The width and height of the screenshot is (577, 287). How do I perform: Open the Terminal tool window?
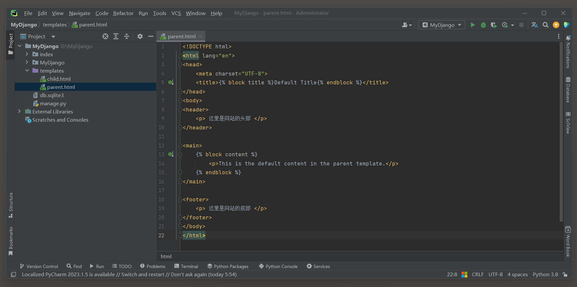click(x=186, y=266)
